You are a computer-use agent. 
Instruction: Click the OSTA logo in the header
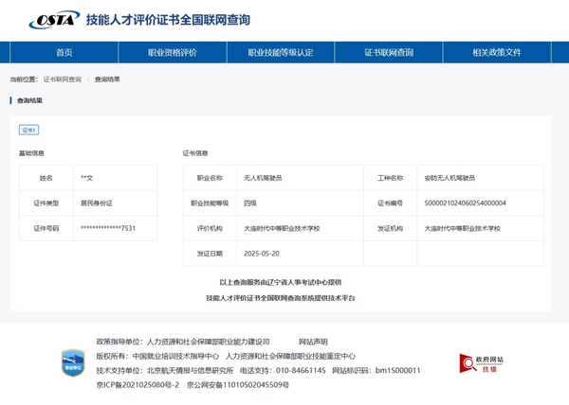pyautogui.click(x=53, y=20)
